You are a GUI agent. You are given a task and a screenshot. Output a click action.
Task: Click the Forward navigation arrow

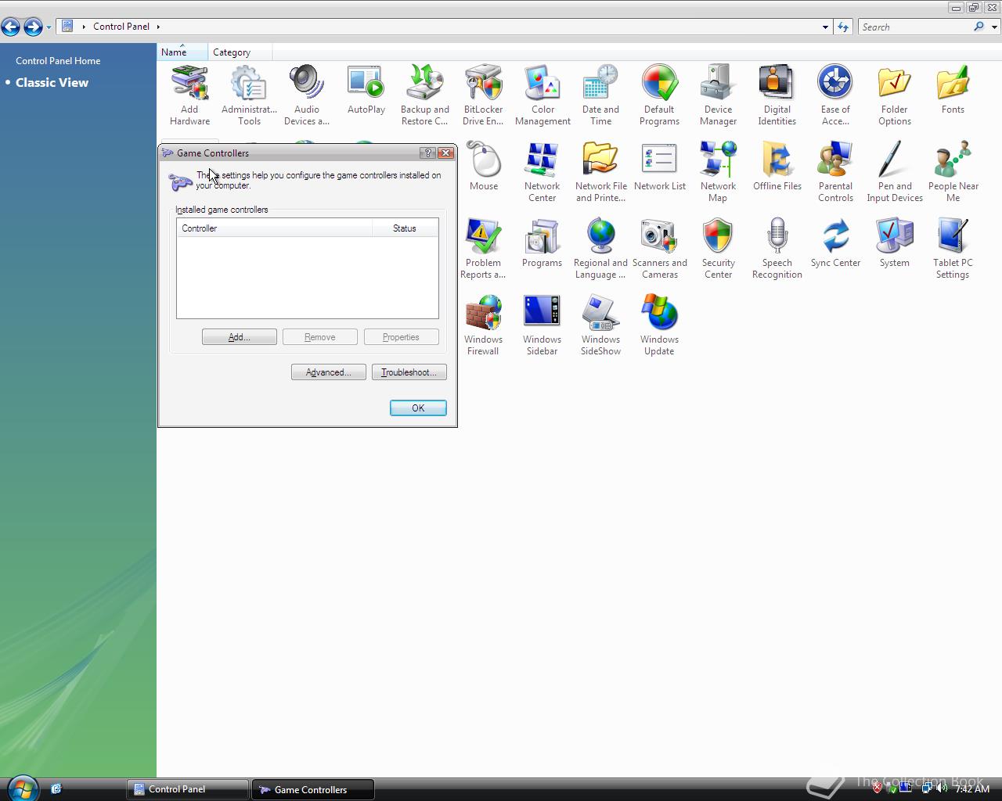[x=33, y=27]
